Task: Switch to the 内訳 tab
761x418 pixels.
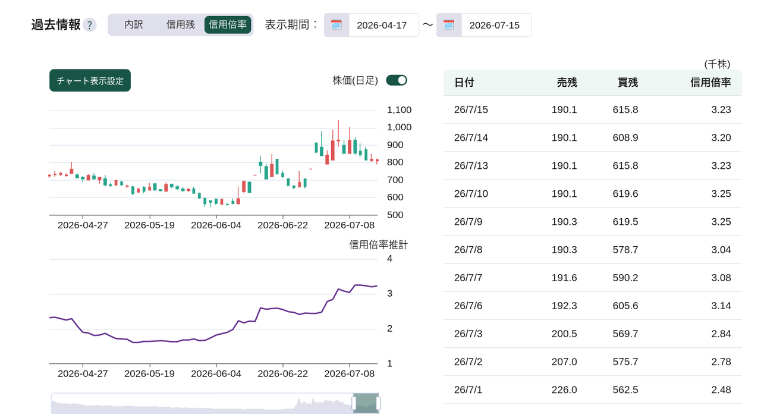Action: tap(134, 25)
